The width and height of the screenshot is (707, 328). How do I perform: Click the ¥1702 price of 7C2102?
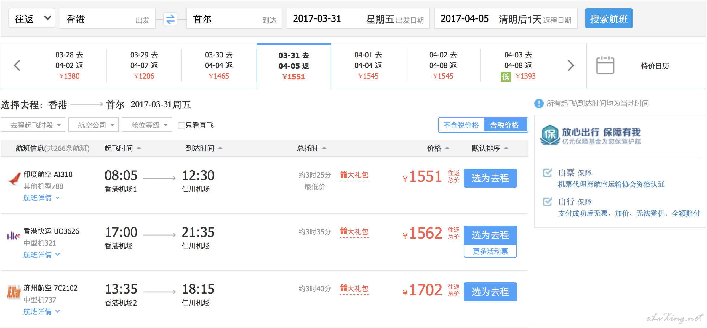point(422,291)
